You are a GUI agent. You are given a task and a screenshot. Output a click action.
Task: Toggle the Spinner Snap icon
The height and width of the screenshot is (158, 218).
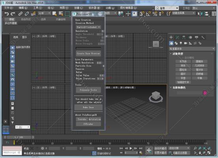[x=161, y=14]
